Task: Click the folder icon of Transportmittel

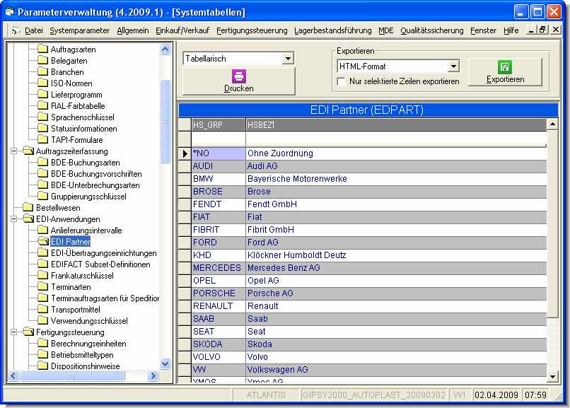Action: coord(42,309)
